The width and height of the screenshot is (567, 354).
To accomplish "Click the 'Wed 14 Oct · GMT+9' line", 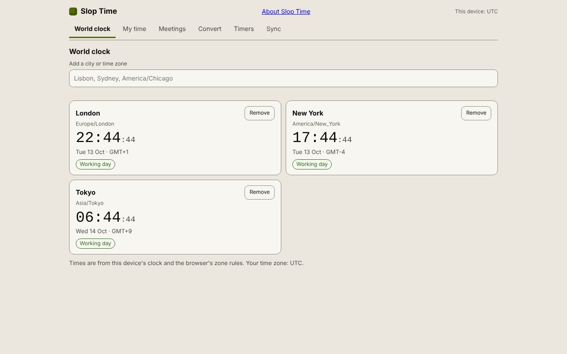I will pos(104,231).
